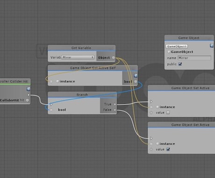This screenshot has height=178, width=215.
Task: Uncheck the value box on lower Set Active node
Action: coord(168,149)
